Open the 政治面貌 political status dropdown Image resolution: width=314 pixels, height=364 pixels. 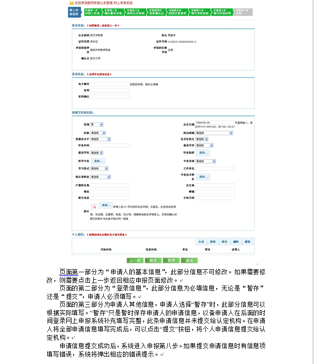coord(214,133)
